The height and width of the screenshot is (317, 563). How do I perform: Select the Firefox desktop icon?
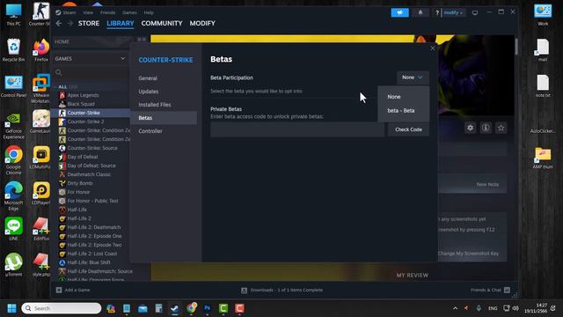(41, 50)
